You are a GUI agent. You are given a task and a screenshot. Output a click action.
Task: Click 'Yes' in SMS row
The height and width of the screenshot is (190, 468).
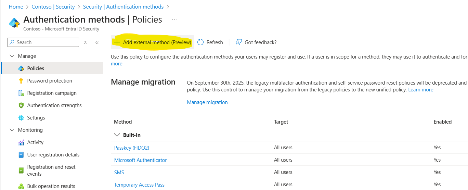click(x=437, y=172)
